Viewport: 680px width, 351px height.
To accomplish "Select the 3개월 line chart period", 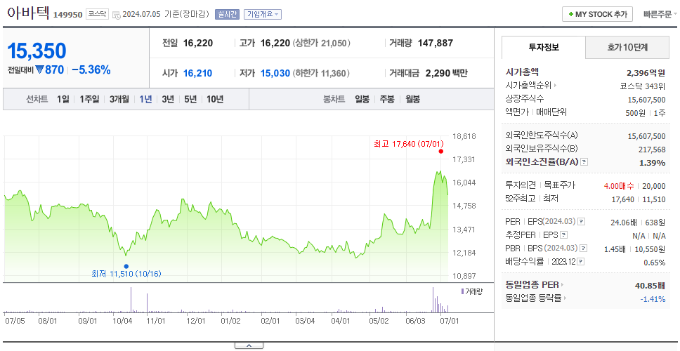I will (119, 99).
